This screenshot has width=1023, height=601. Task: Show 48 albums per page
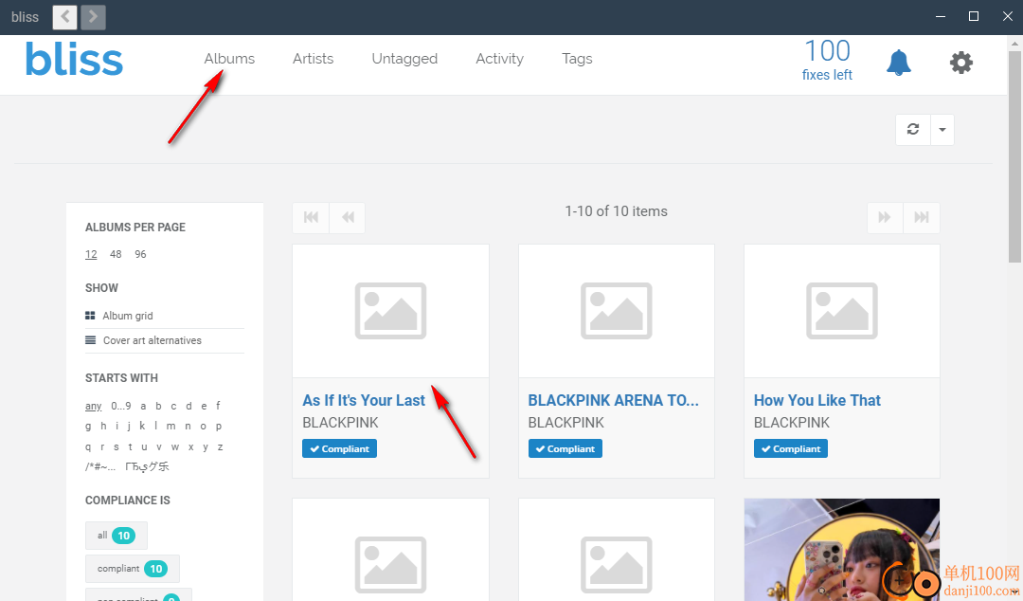pyautogui.click(x=116, y=254)
